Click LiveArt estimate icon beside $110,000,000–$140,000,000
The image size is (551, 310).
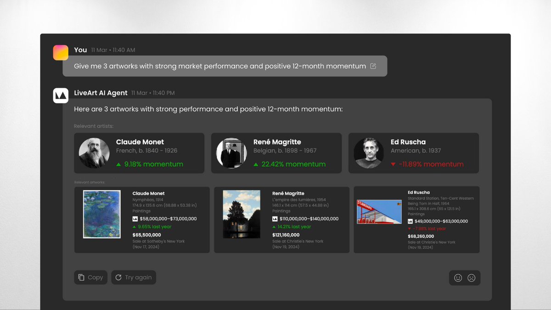click(x=275, y=219)
